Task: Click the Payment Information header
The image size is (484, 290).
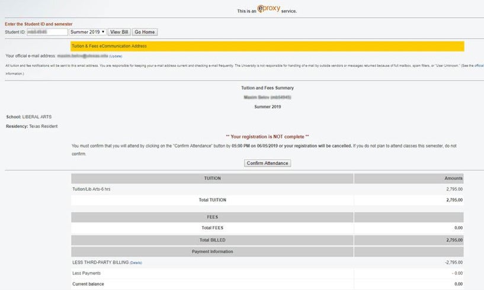Action: [x=212, y=252]
